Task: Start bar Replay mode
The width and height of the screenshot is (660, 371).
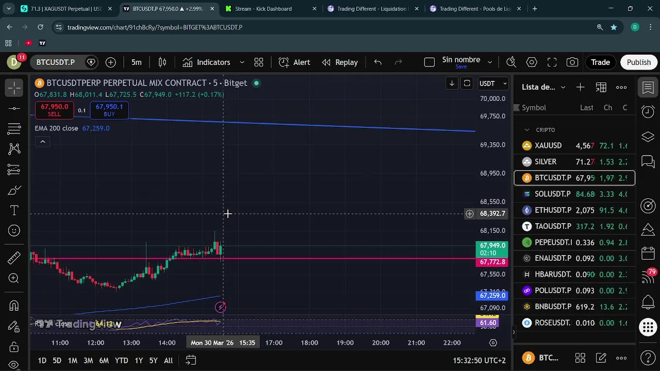Action: [x=340, y=62]
